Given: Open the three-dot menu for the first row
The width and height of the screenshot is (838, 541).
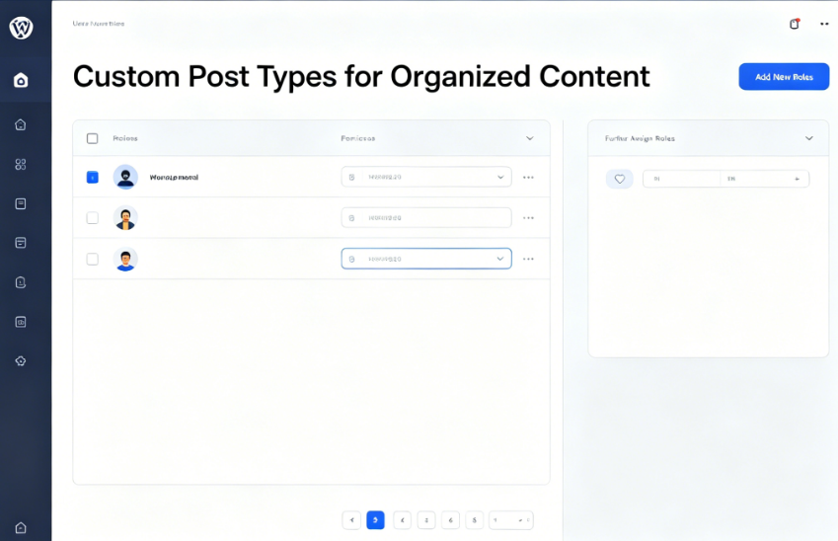Looking at the screenshot, I should point(528,178).
